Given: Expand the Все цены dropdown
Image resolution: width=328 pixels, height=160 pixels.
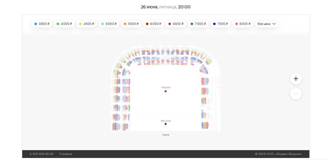Looking at the screenshot, I should tap(267, 24).
